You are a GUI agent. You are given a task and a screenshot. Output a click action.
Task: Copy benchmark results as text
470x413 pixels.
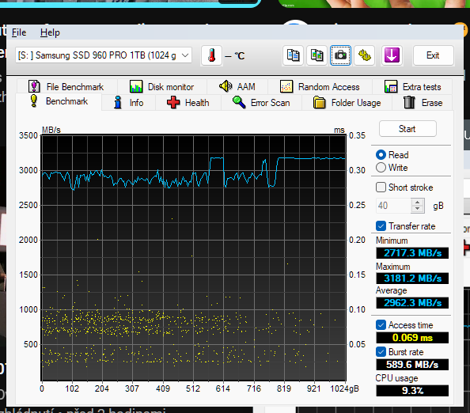293,55
